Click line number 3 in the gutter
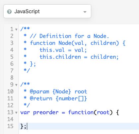Viewport: 139px width, 134px height. tap(12, 43)
